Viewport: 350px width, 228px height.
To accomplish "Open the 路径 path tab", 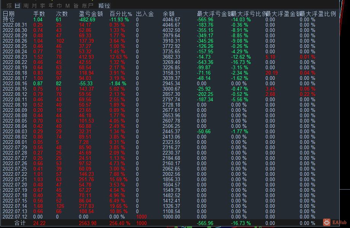I will pyautogui.click(x=104, y=6).
